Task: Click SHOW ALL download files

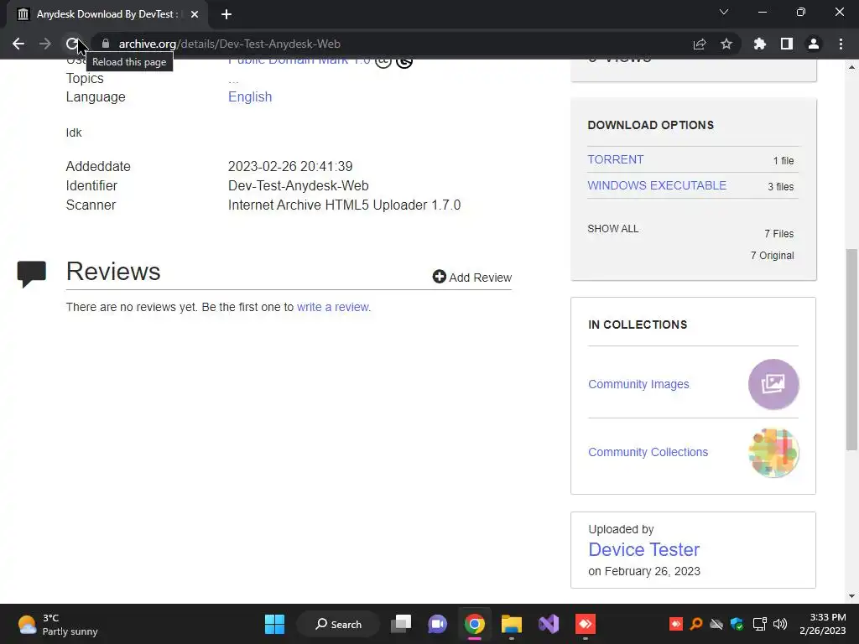Action: [612, 229]
